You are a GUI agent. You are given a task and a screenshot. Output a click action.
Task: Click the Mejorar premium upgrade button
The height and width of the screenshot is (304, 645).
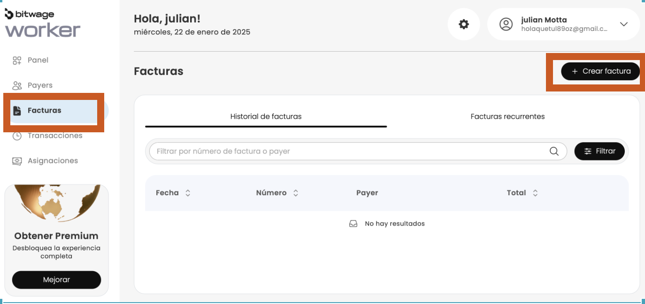click(x=56, y=280)
